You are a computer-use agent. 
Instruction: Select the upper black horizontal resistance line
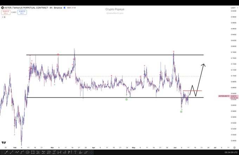tap(115, 55)
